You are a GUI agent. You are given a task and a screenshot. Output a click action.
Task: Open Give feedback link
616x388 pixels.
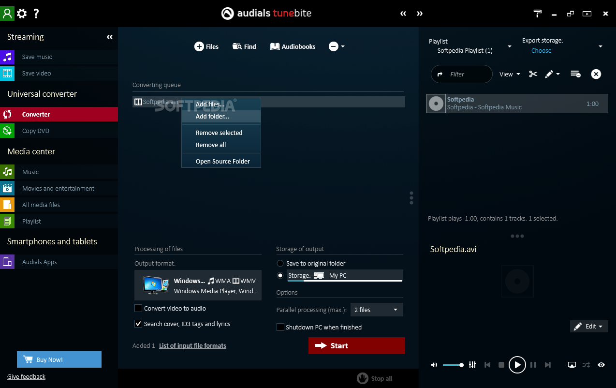[26, 376]
